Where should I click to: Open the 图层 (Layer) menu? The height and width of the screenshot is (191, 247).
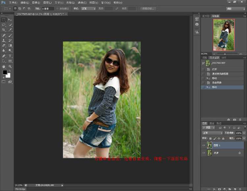[x=47, y=3]
